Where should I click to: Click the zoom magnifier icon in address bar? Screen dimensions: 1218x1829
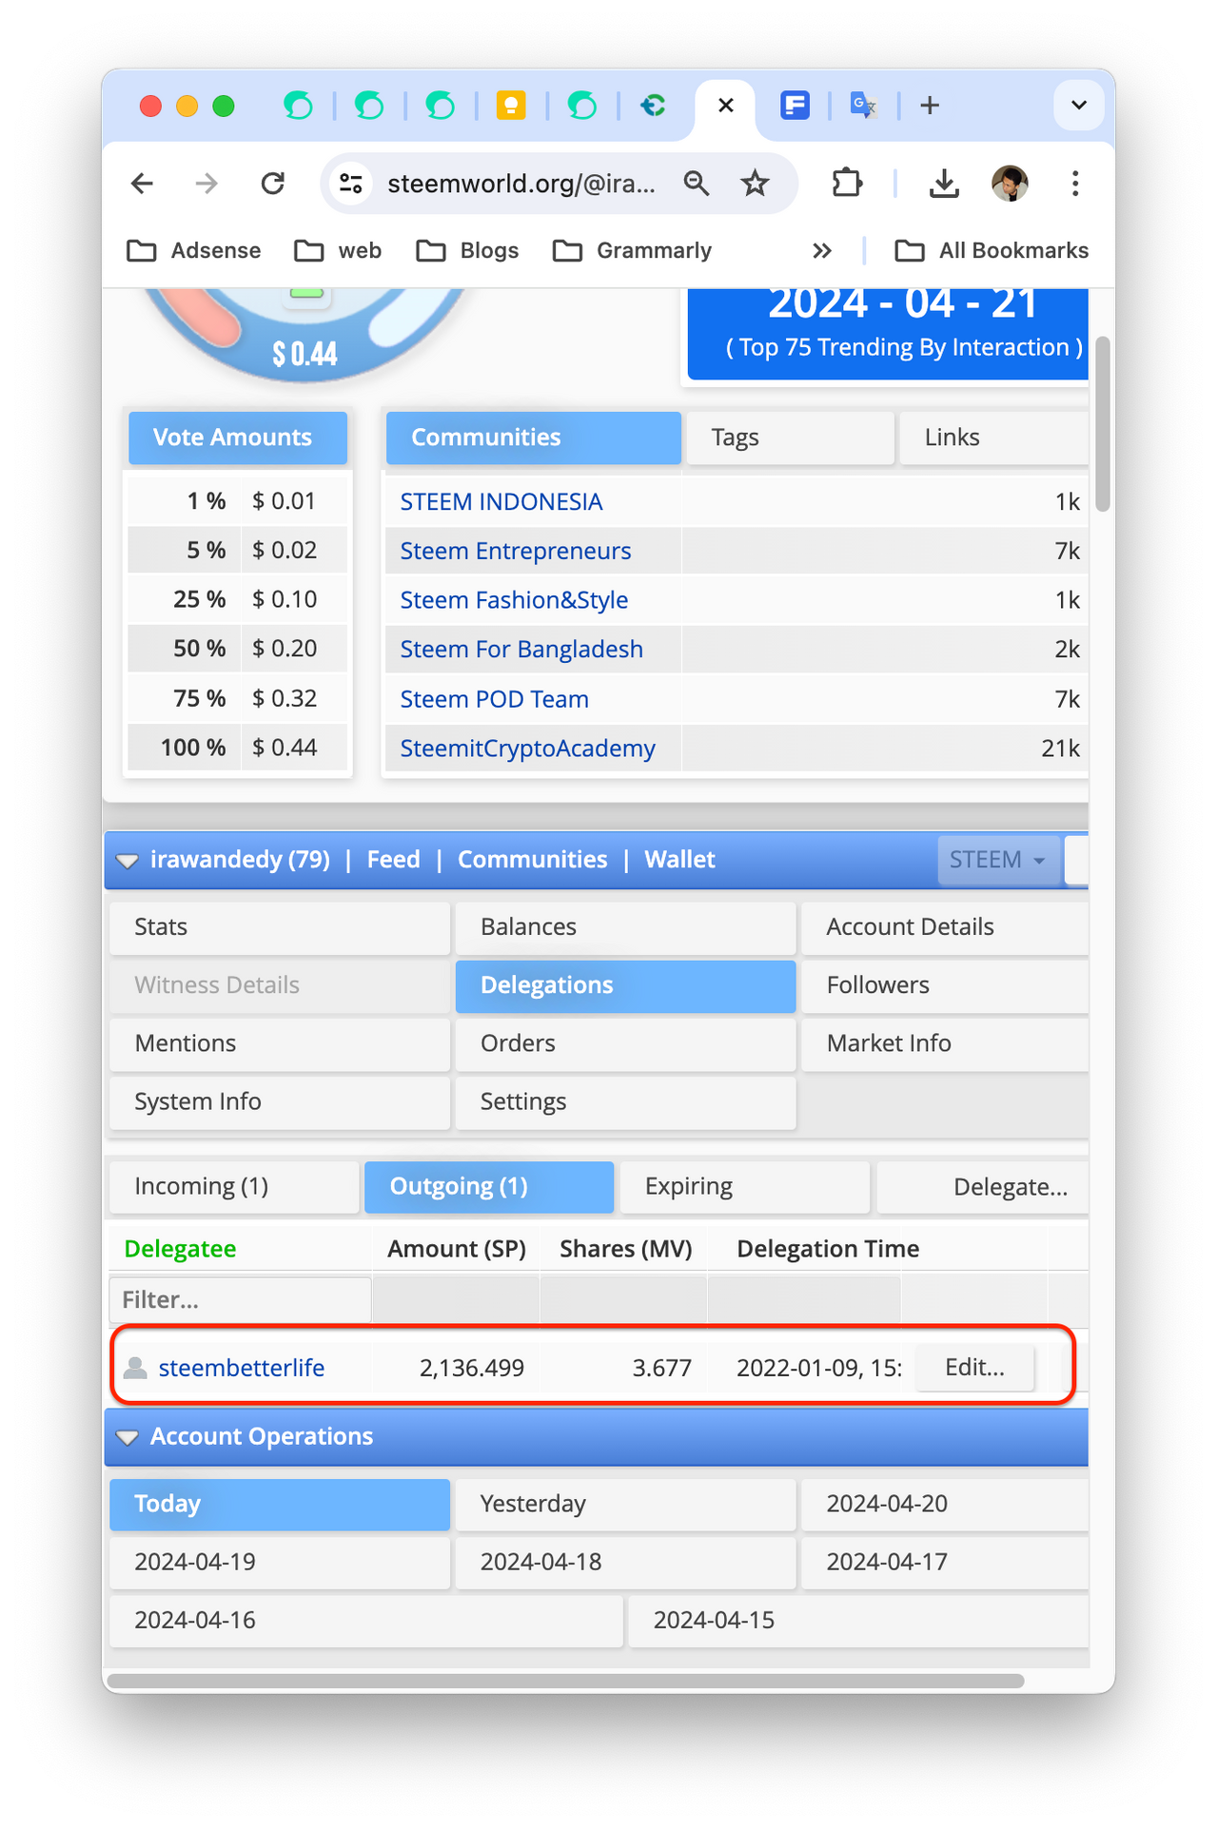(x=697, y=183)
